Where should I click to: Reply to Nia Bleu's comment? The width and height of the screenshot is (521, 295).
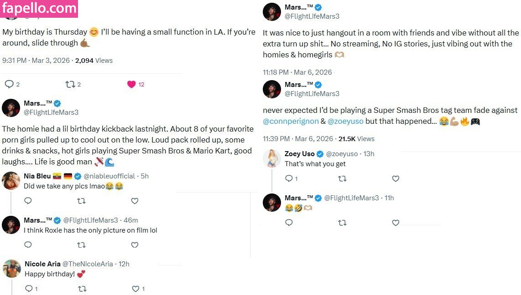28,201
